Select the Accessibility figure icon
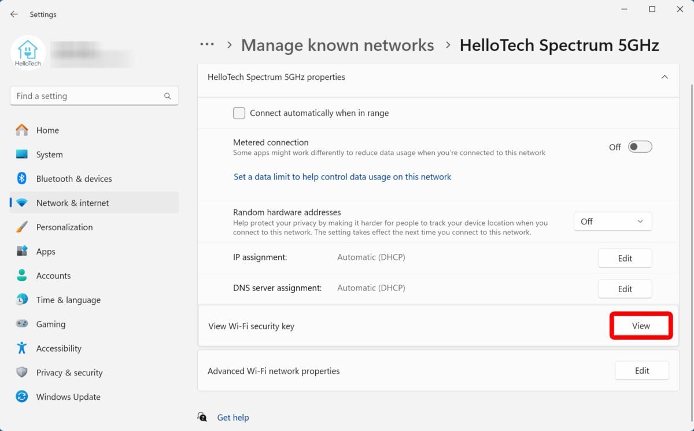 (22, 348)
